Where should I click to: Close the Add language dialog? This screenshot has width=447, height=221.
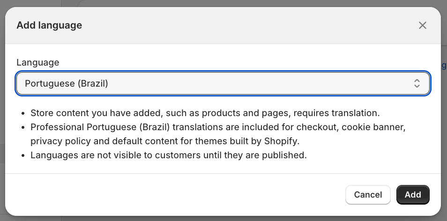(423, 25)
